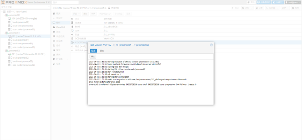
Task: Click the 创建CT cube icon button
Action: click(x=274, y=2)
